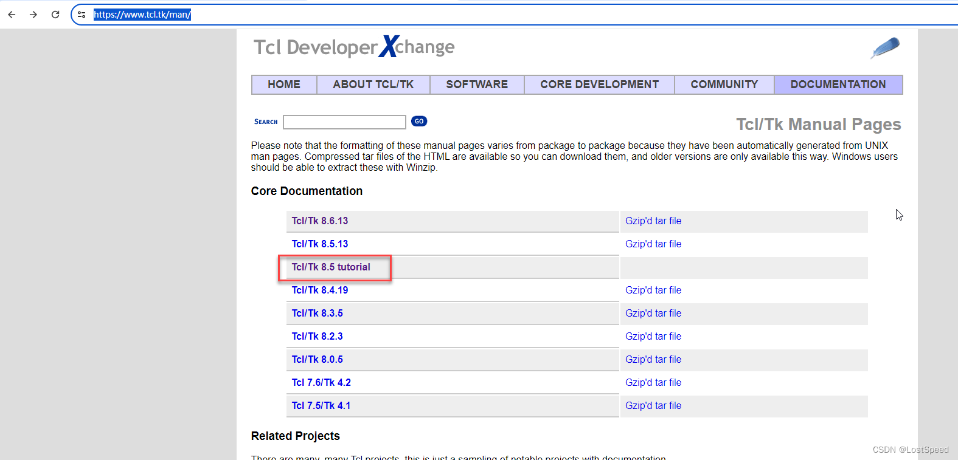Viewport: 958px width, 460px height.
Task: Open site information icon in address bar
Action: click(82, 15)
